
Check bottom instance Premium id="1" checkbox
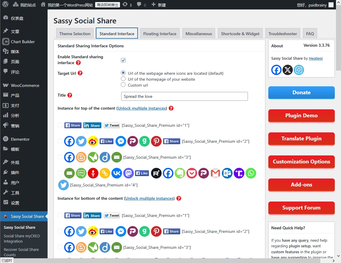pyautogui.click(x=60, y=215)
